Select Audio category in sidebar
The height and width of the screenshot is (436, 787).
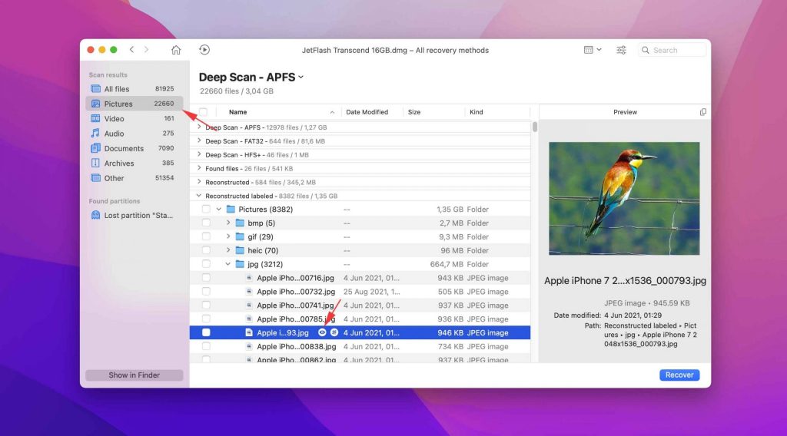134,134
